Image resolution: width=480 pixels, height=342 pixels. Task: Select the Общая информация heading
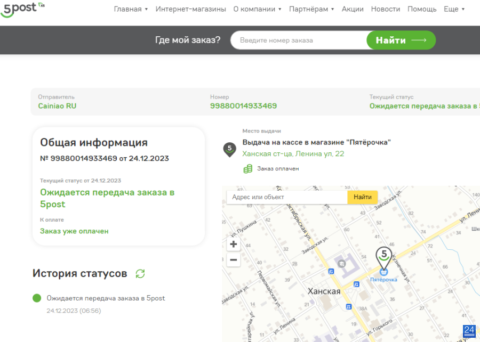click(x=94, y=142)
